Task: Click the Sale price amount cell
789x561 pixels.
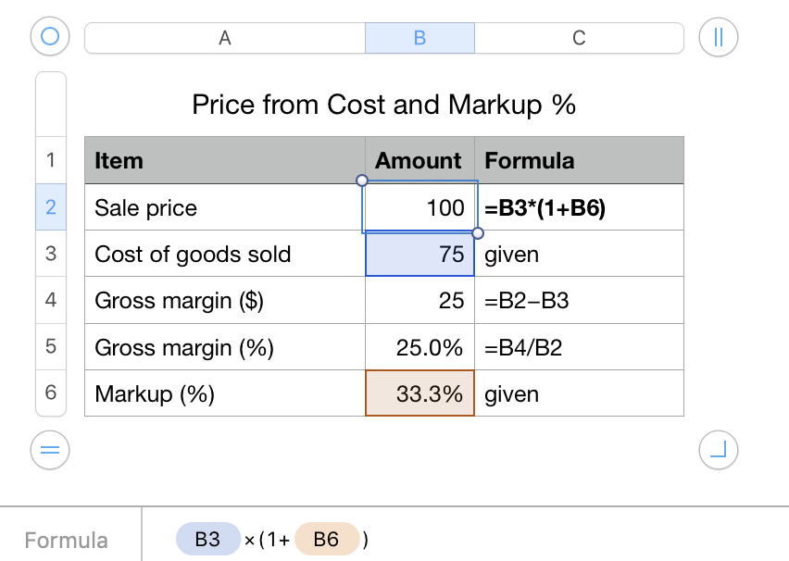Action: tap(420, 207)
